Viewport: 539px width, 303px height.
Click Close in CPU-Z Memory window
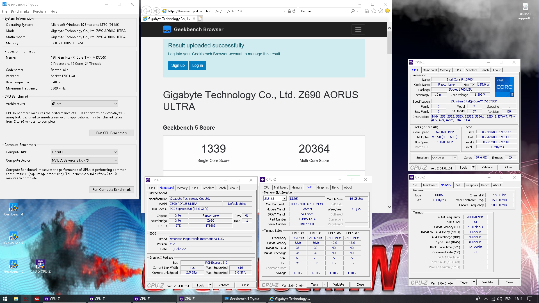point(509,282)
